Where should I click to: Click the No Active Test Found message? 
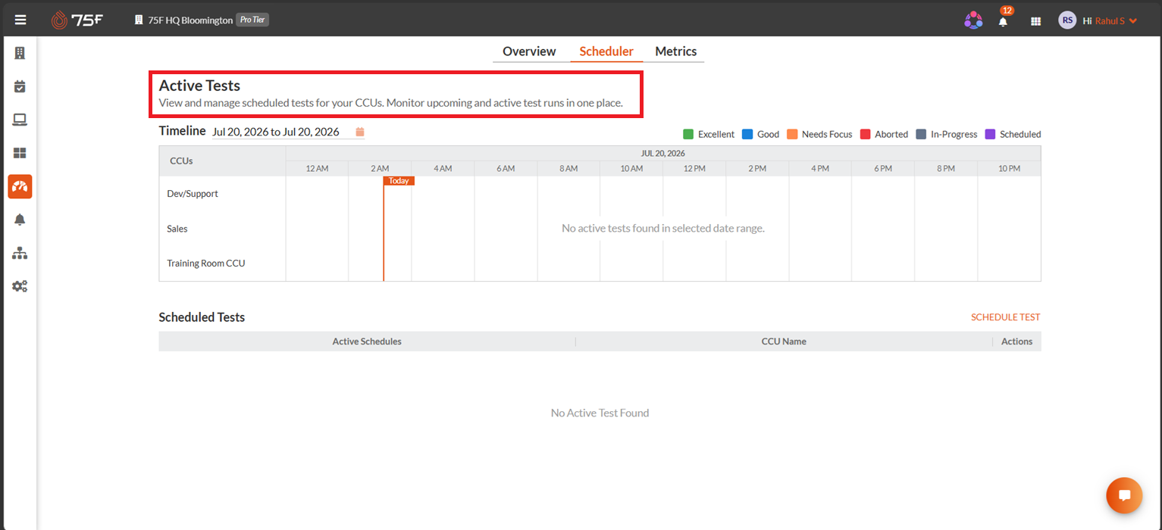[600, 413]
